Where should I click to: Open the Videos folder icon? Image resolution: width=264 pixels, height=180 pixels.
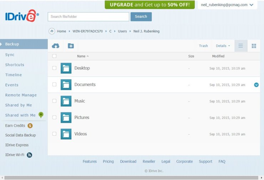click(66, 134)
